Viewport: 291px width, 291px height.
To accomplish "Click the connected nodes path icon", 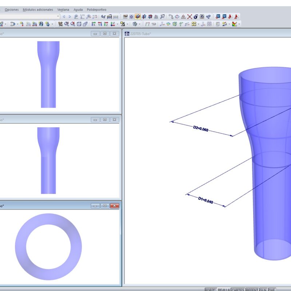I will [171, 17].
